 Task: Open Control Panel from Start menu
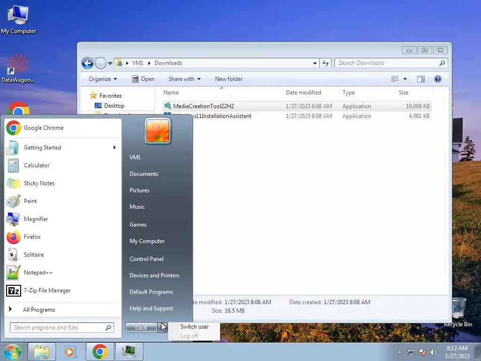click(147, 259)
